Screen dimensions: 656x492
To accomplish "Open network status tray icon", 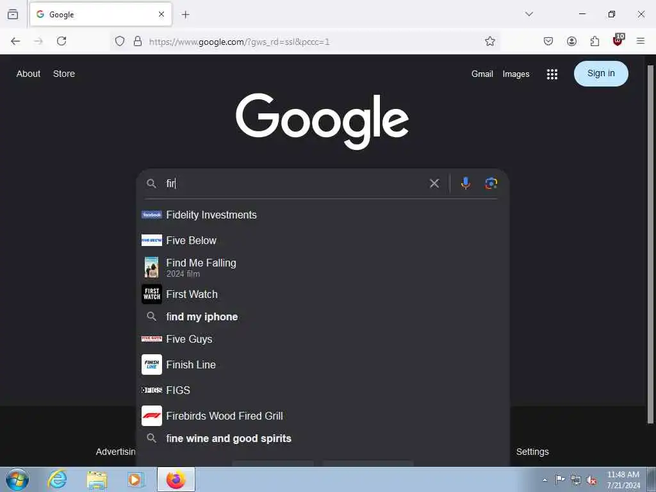I will (576, 480).
